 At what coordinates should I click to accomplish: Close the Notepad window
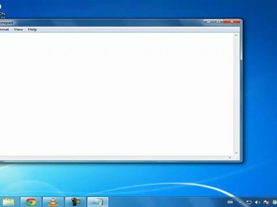coord(232,22)
